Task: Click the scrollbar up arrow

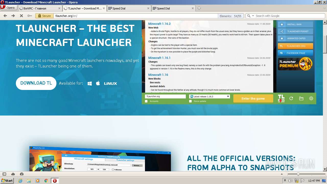Action: click(325, 22)
